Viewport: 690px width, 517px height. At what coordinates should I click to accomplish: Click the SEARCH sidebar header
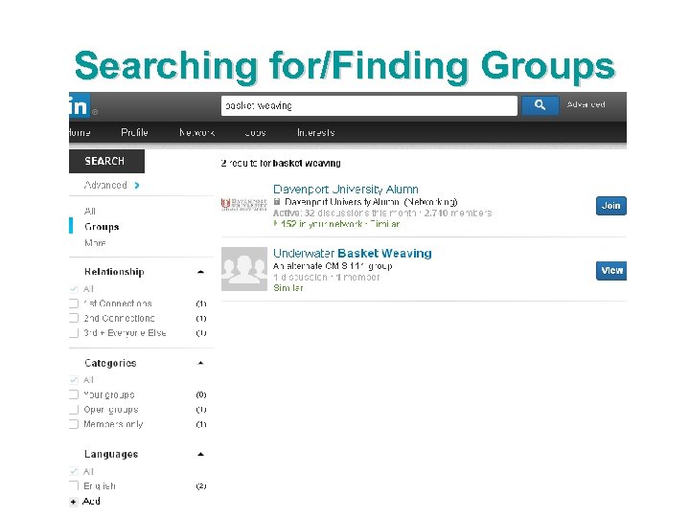[x=106, y=161]
